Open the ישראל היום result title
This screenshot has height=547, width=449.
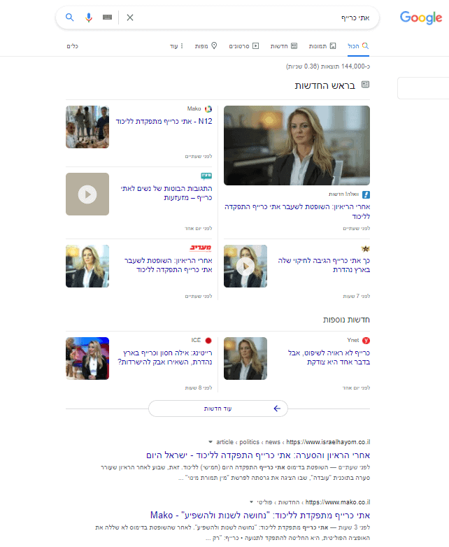tap(258, 455)
